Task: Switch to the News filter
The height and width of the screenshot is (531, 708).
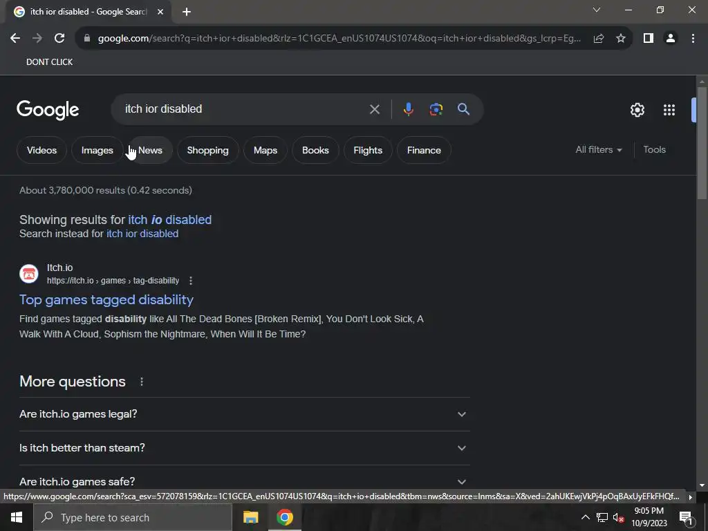Action: tap(150, 150)
